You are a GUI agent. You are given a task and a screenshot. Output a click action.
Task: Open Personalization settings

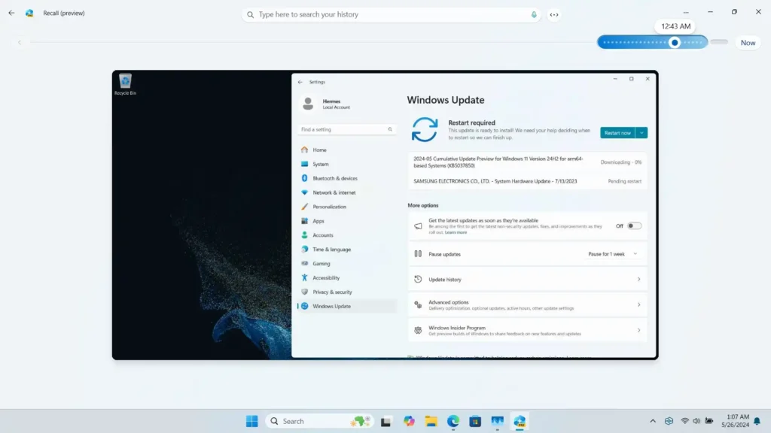point(346,207)
